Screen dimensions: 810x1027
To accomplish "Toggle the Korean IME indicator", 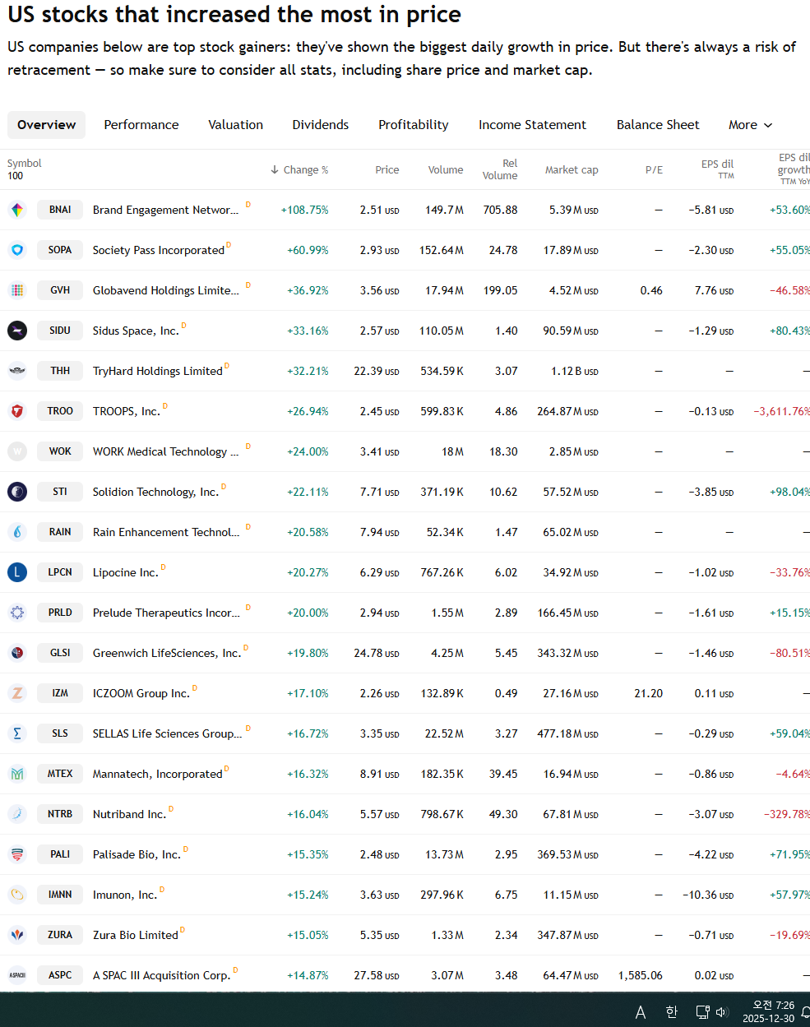I will coord(671,1012).
